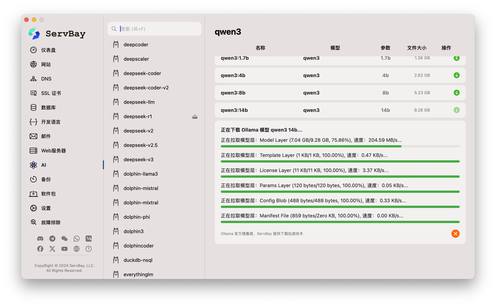Click the 正在下载 Ollama 模型 qwen3 14b heading
Viewport: 496px width, 307px height.
coord(262,130)
